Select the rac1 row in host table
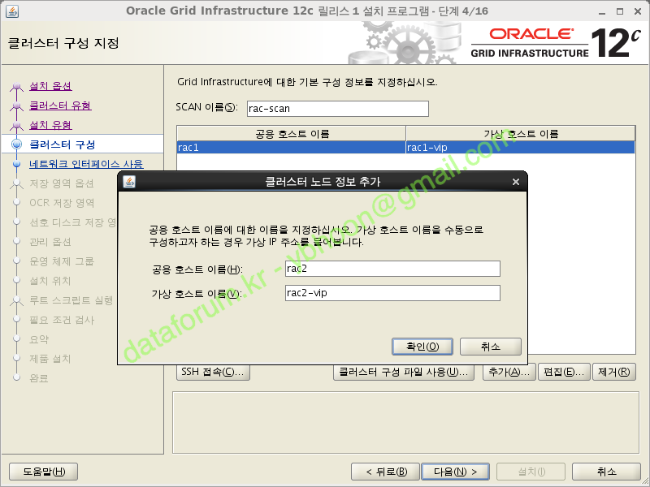This screenshot has height=487, width=650. click(291, 148)
